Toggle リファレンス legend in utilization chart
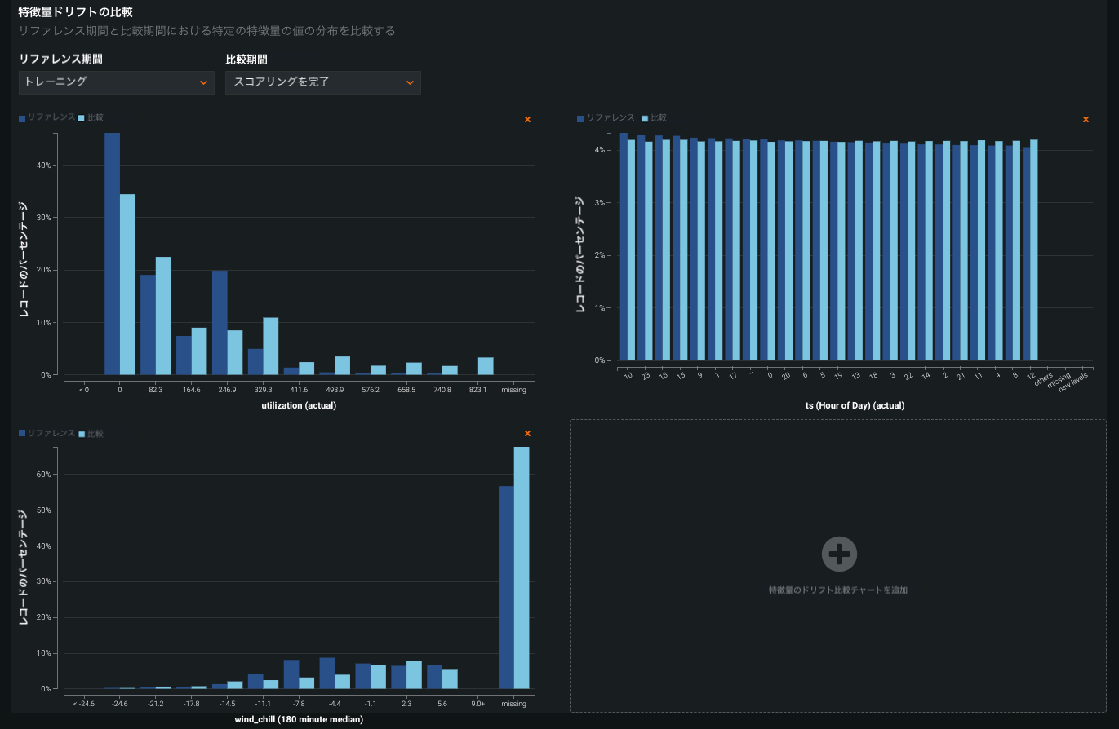Screen dimensions: 1119x729 coord(47,118)
